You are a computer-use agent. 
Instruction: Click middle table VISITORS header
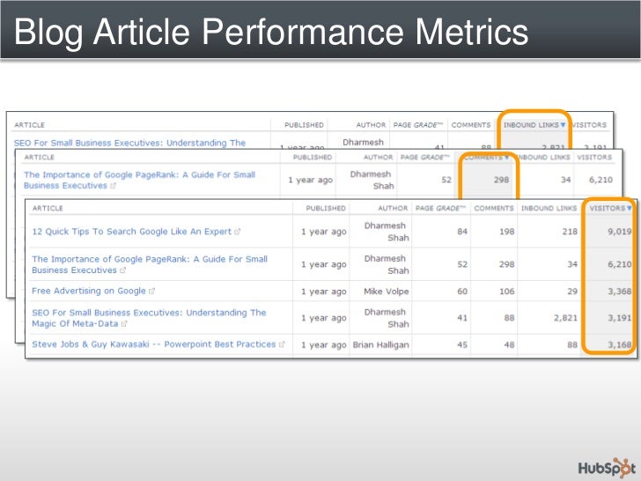594,158
